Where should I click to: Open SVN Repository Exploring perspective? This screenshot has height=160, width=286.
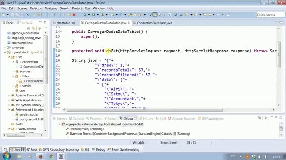click(x=59, y=149)
